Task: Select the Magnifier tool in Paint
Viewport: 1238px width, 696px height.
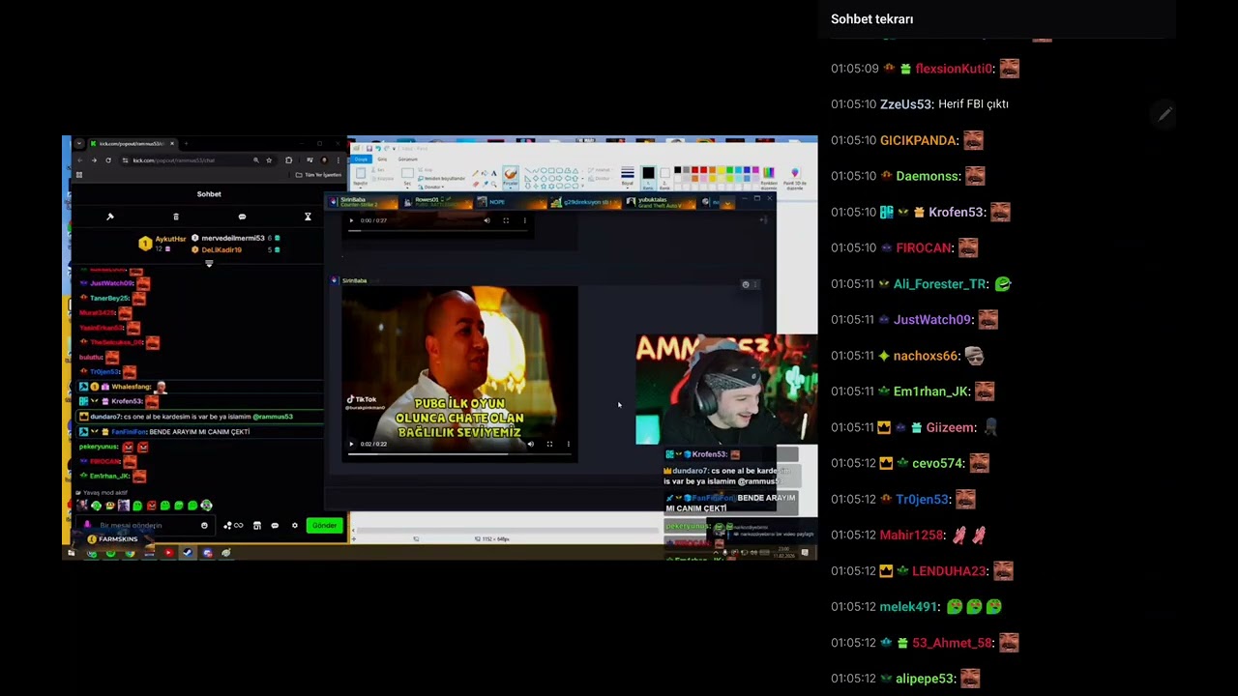Action: 493,184
